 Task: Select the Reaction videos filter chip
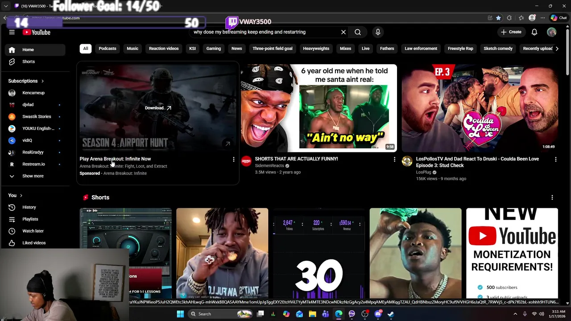point(164,49)
